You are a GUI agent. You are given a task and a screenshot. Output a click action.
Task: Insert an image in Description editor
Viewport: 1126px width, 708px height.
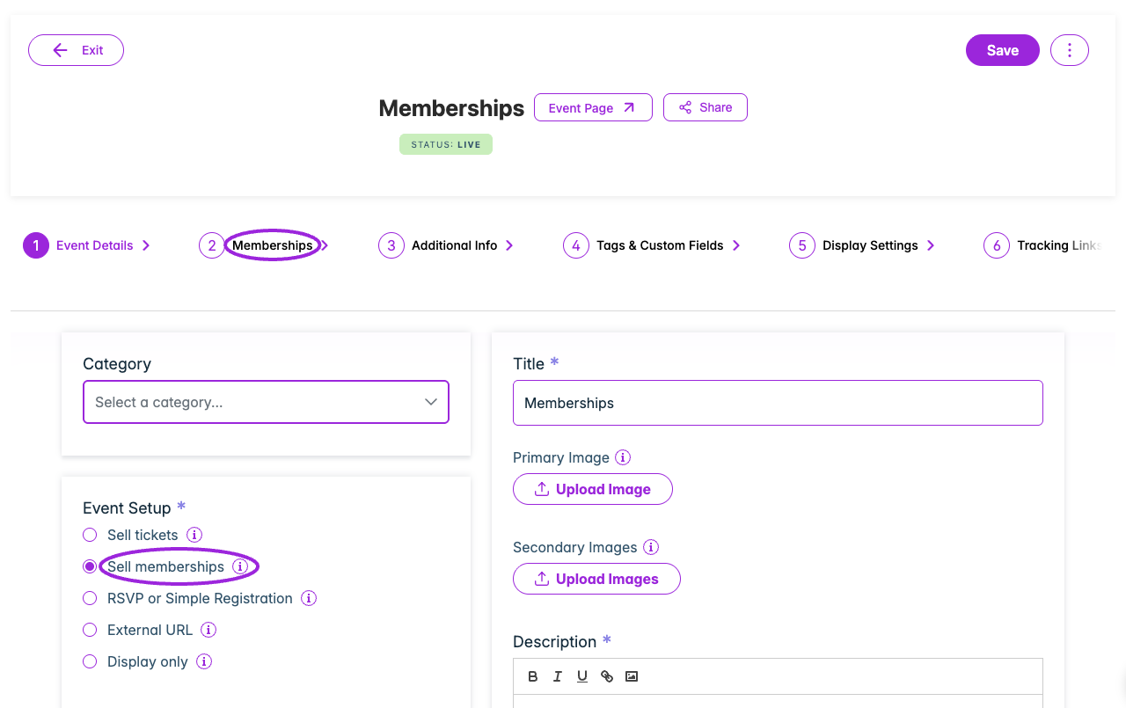coord(632,676)
